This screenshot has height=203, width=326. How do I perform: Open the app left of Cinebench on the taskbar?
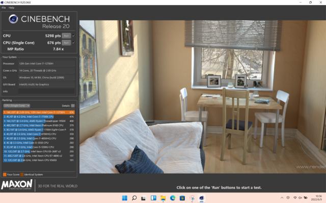tap(192, 198)
